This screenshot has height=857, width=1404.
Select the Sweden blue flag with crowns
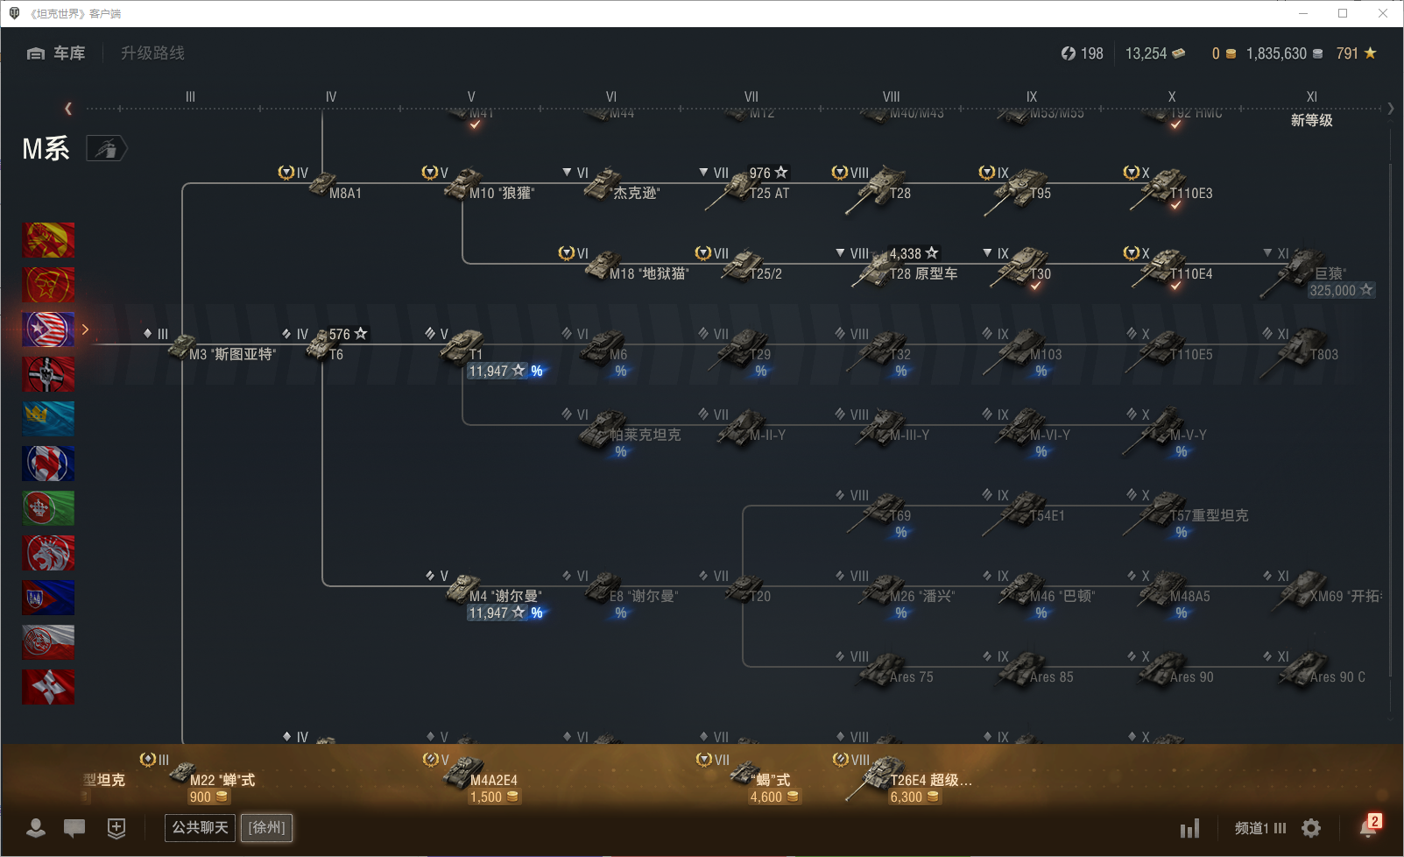point(48,419)
